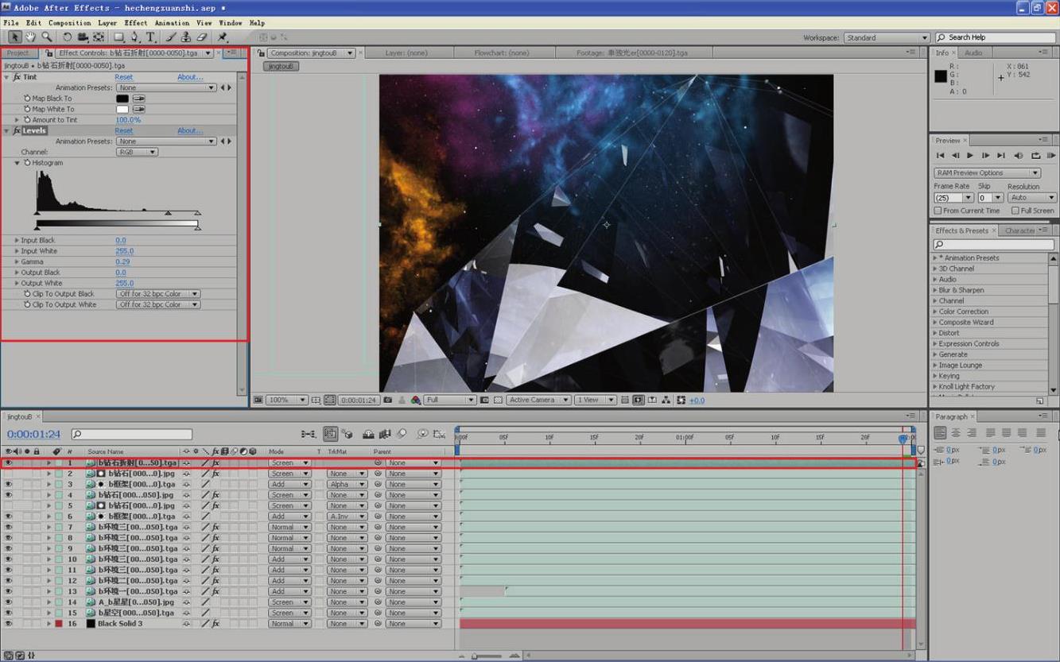Click the stopwatch for Map Black To
This screenshot has width=1060, height=662.
point(27,99)
